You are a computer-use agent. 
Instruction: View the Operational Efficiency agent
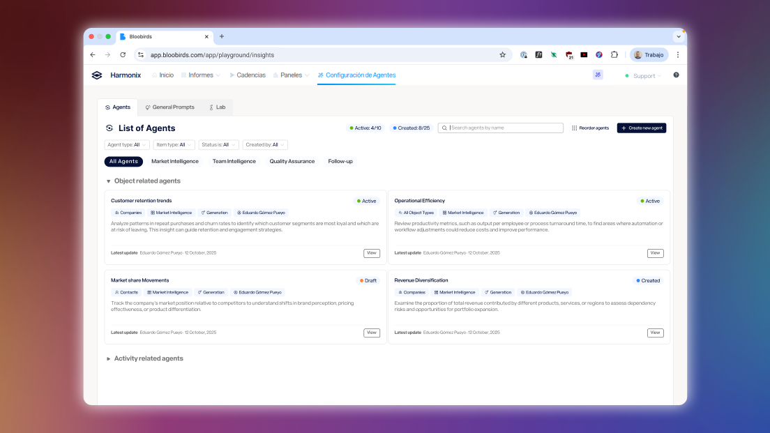[x=655, y=253]
